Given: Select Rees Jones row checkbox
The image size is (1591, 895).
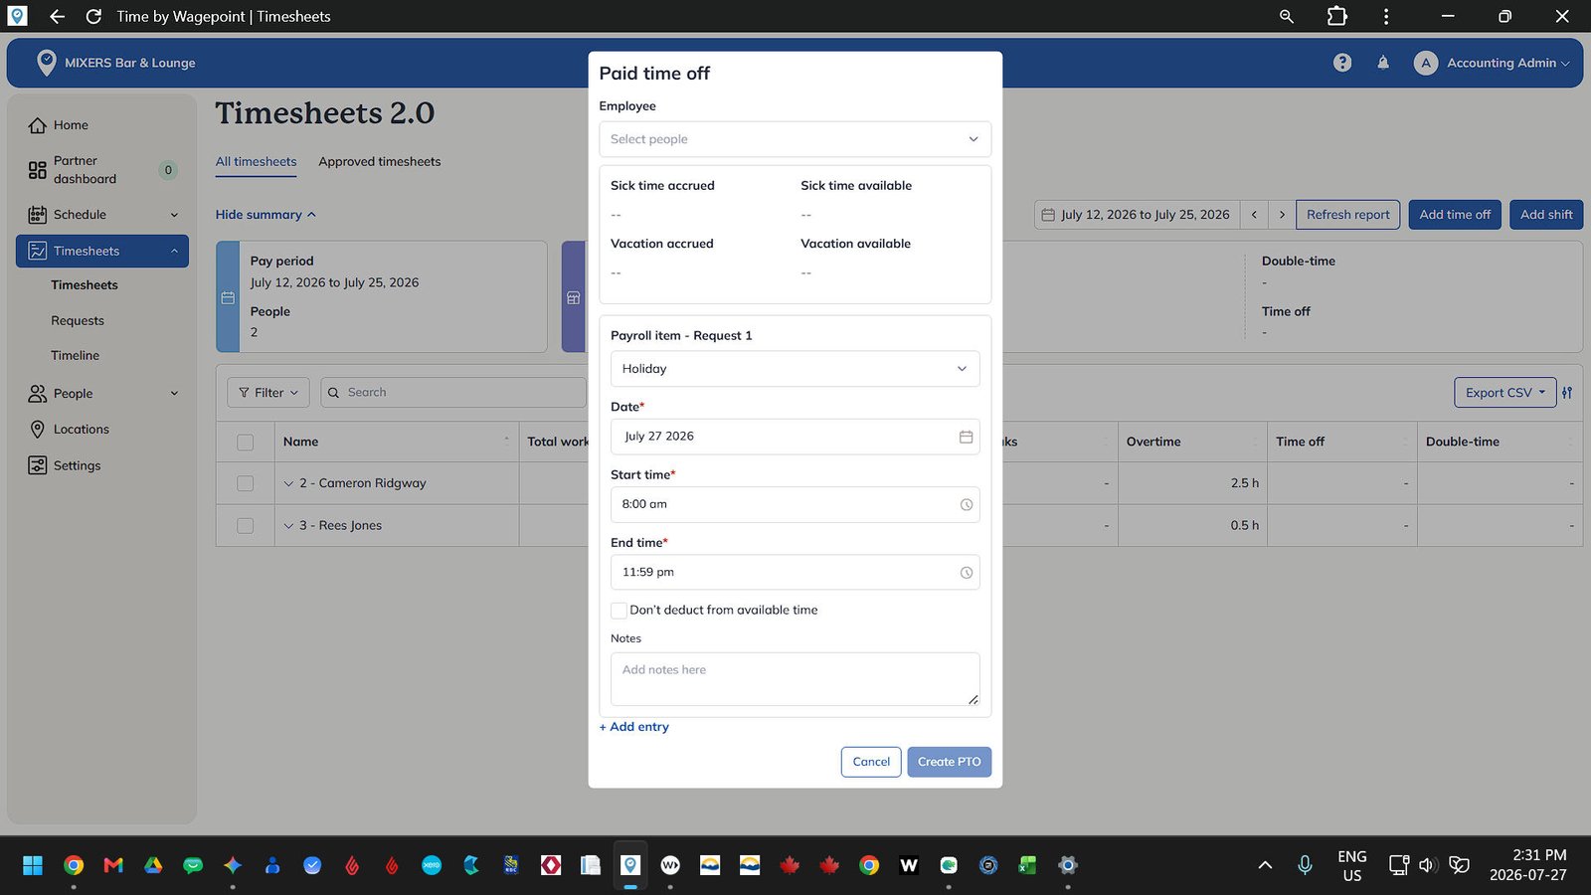Looking at the screenshot, I should [x=246, y=526].
